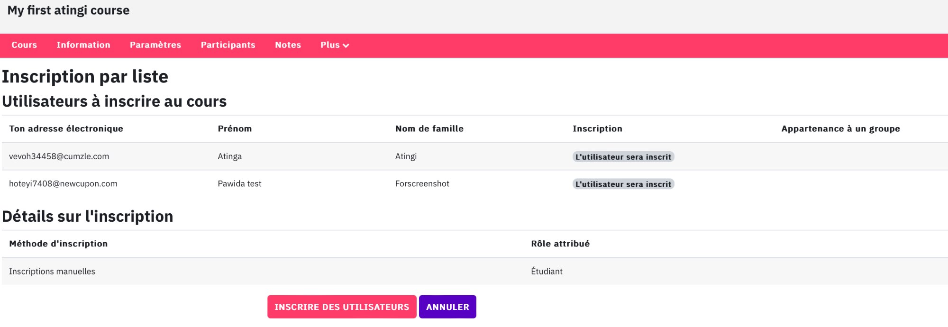Switch to the Information tab
Screen dimensions: 948x327
(83, 45)
